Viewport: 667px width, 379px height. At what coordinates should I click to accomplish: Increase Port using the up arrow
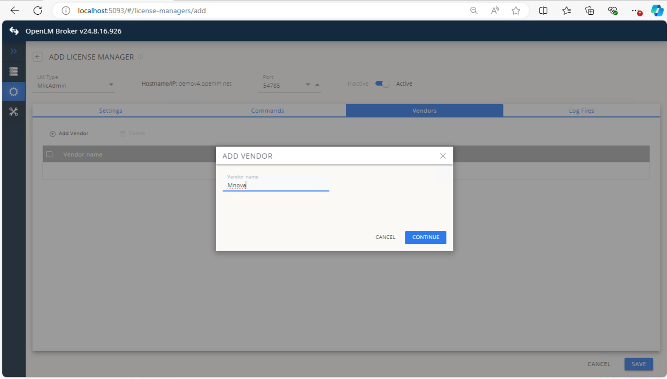tap(317, 85)
